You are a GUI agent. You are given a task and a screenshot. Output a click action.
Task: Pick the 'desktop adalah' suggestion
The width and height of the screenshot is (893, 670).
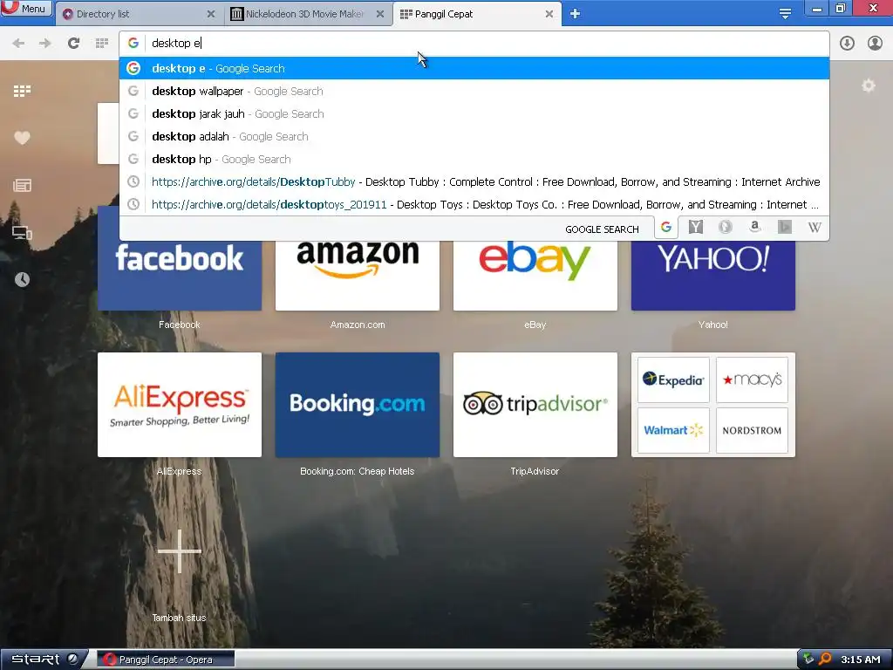[x=474, y=137]
